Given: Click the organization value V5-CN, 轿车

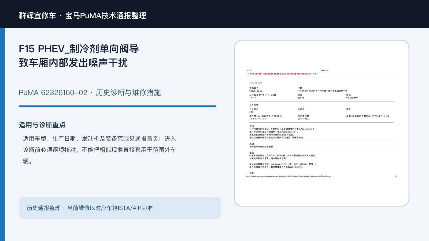Looking at the screenshot, I should [352, 98].
